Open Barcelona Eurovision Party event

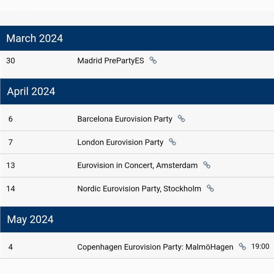point(125,119)
